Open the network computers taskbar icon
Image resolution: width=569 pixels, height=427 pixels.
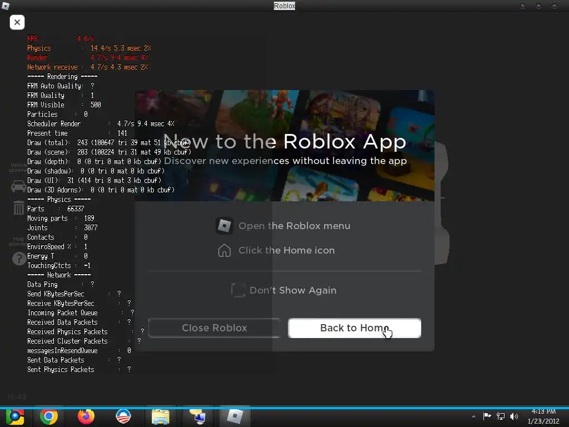(x=198, y=417)
